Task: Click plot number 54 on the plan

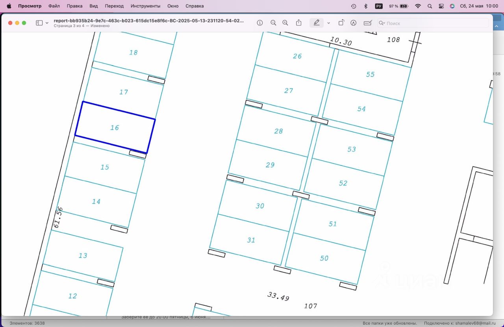Action: click(361, 109)
